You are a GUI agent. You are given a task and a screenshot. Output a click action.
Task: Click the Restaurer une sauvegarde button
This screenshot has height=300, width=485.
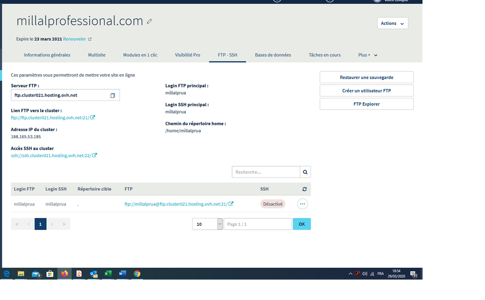pos(366,78)
